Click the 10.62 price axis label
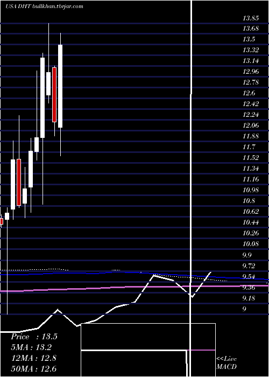Screen dimensions: 269x377 (251, 212)
